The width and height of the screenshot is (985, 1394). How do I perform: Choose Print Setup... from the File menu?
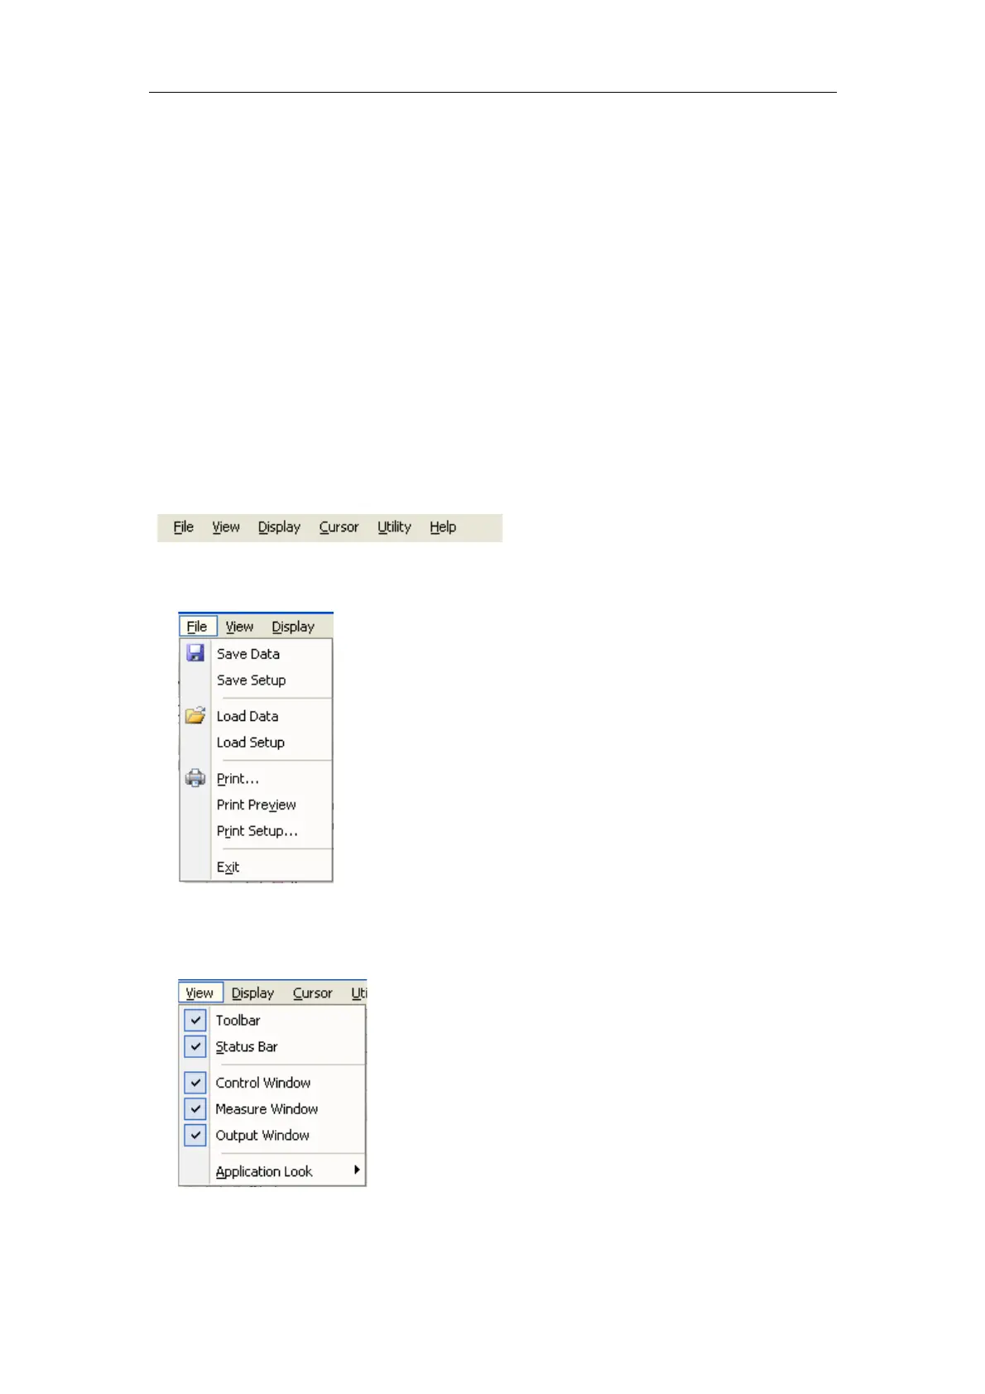(x=257, y=831)
